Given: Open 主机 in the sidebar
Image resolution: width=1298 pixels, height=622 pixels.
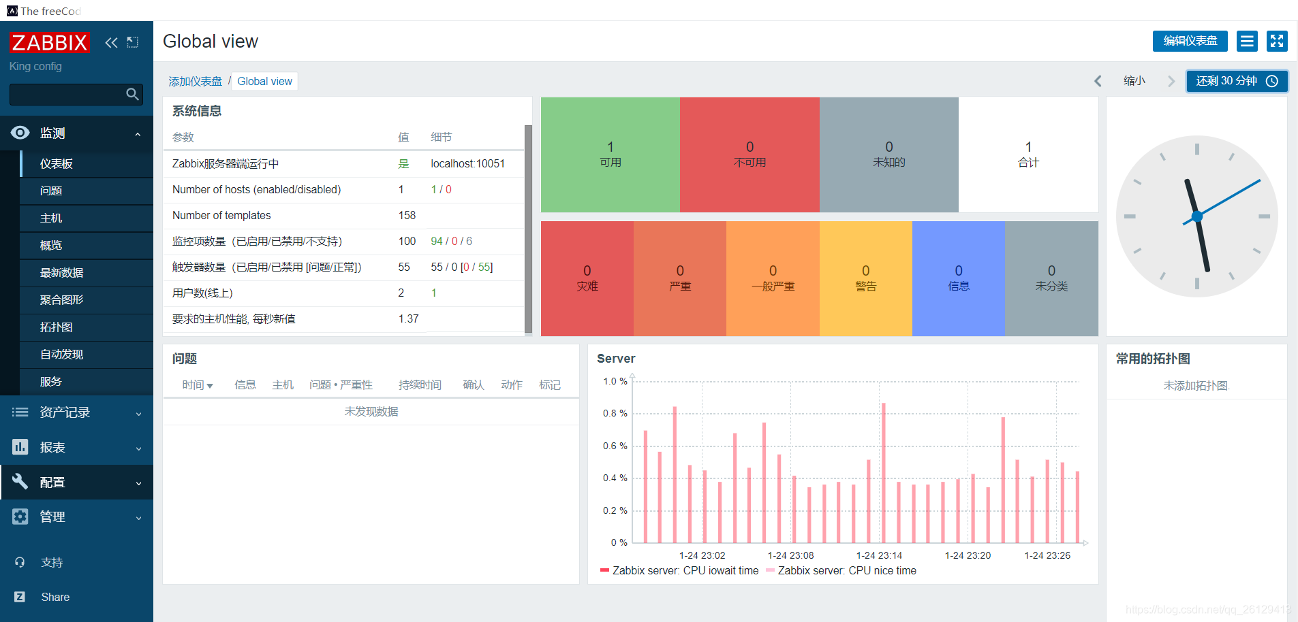Looking at the screenshot, I should click(87, 218).
